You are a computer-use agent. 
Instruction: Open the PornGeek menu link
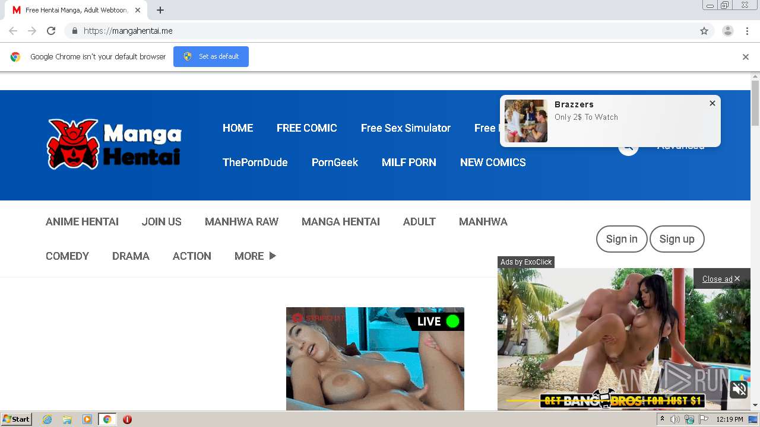click(x=335, y=162)
